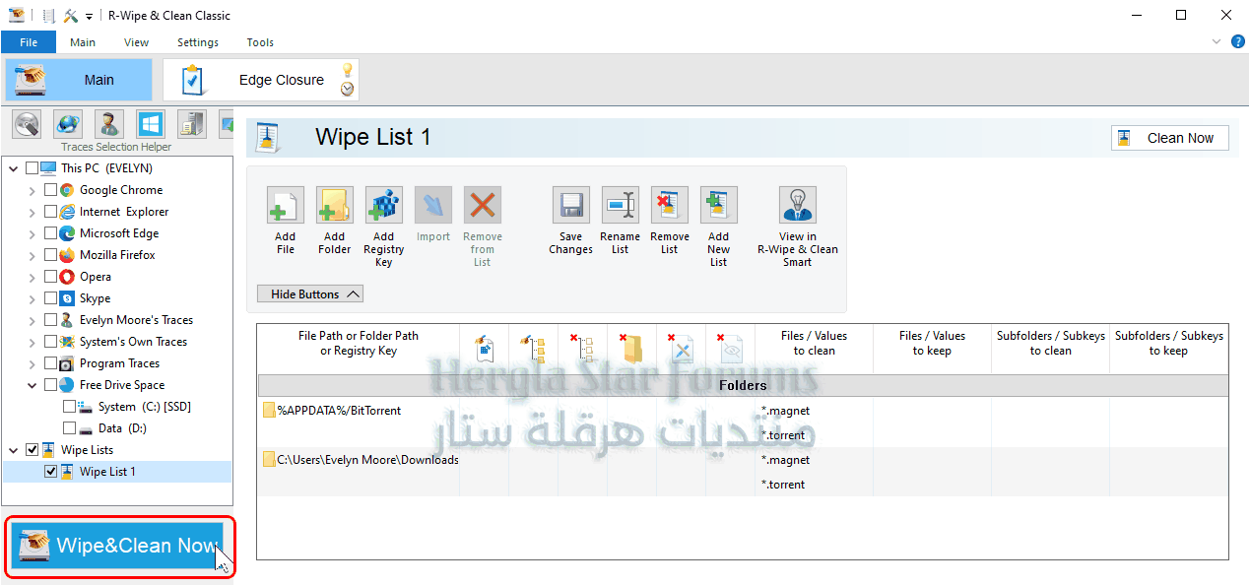Enable the System (C:) [SSD] checkbox

pyautogui.click(x=69, y=407)
